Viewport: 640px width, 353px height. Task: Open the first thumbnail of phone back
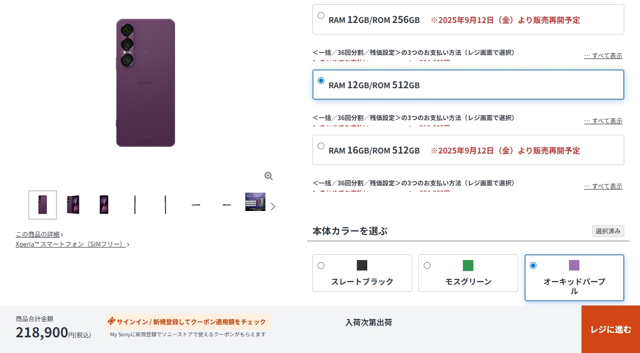point(43,205)
